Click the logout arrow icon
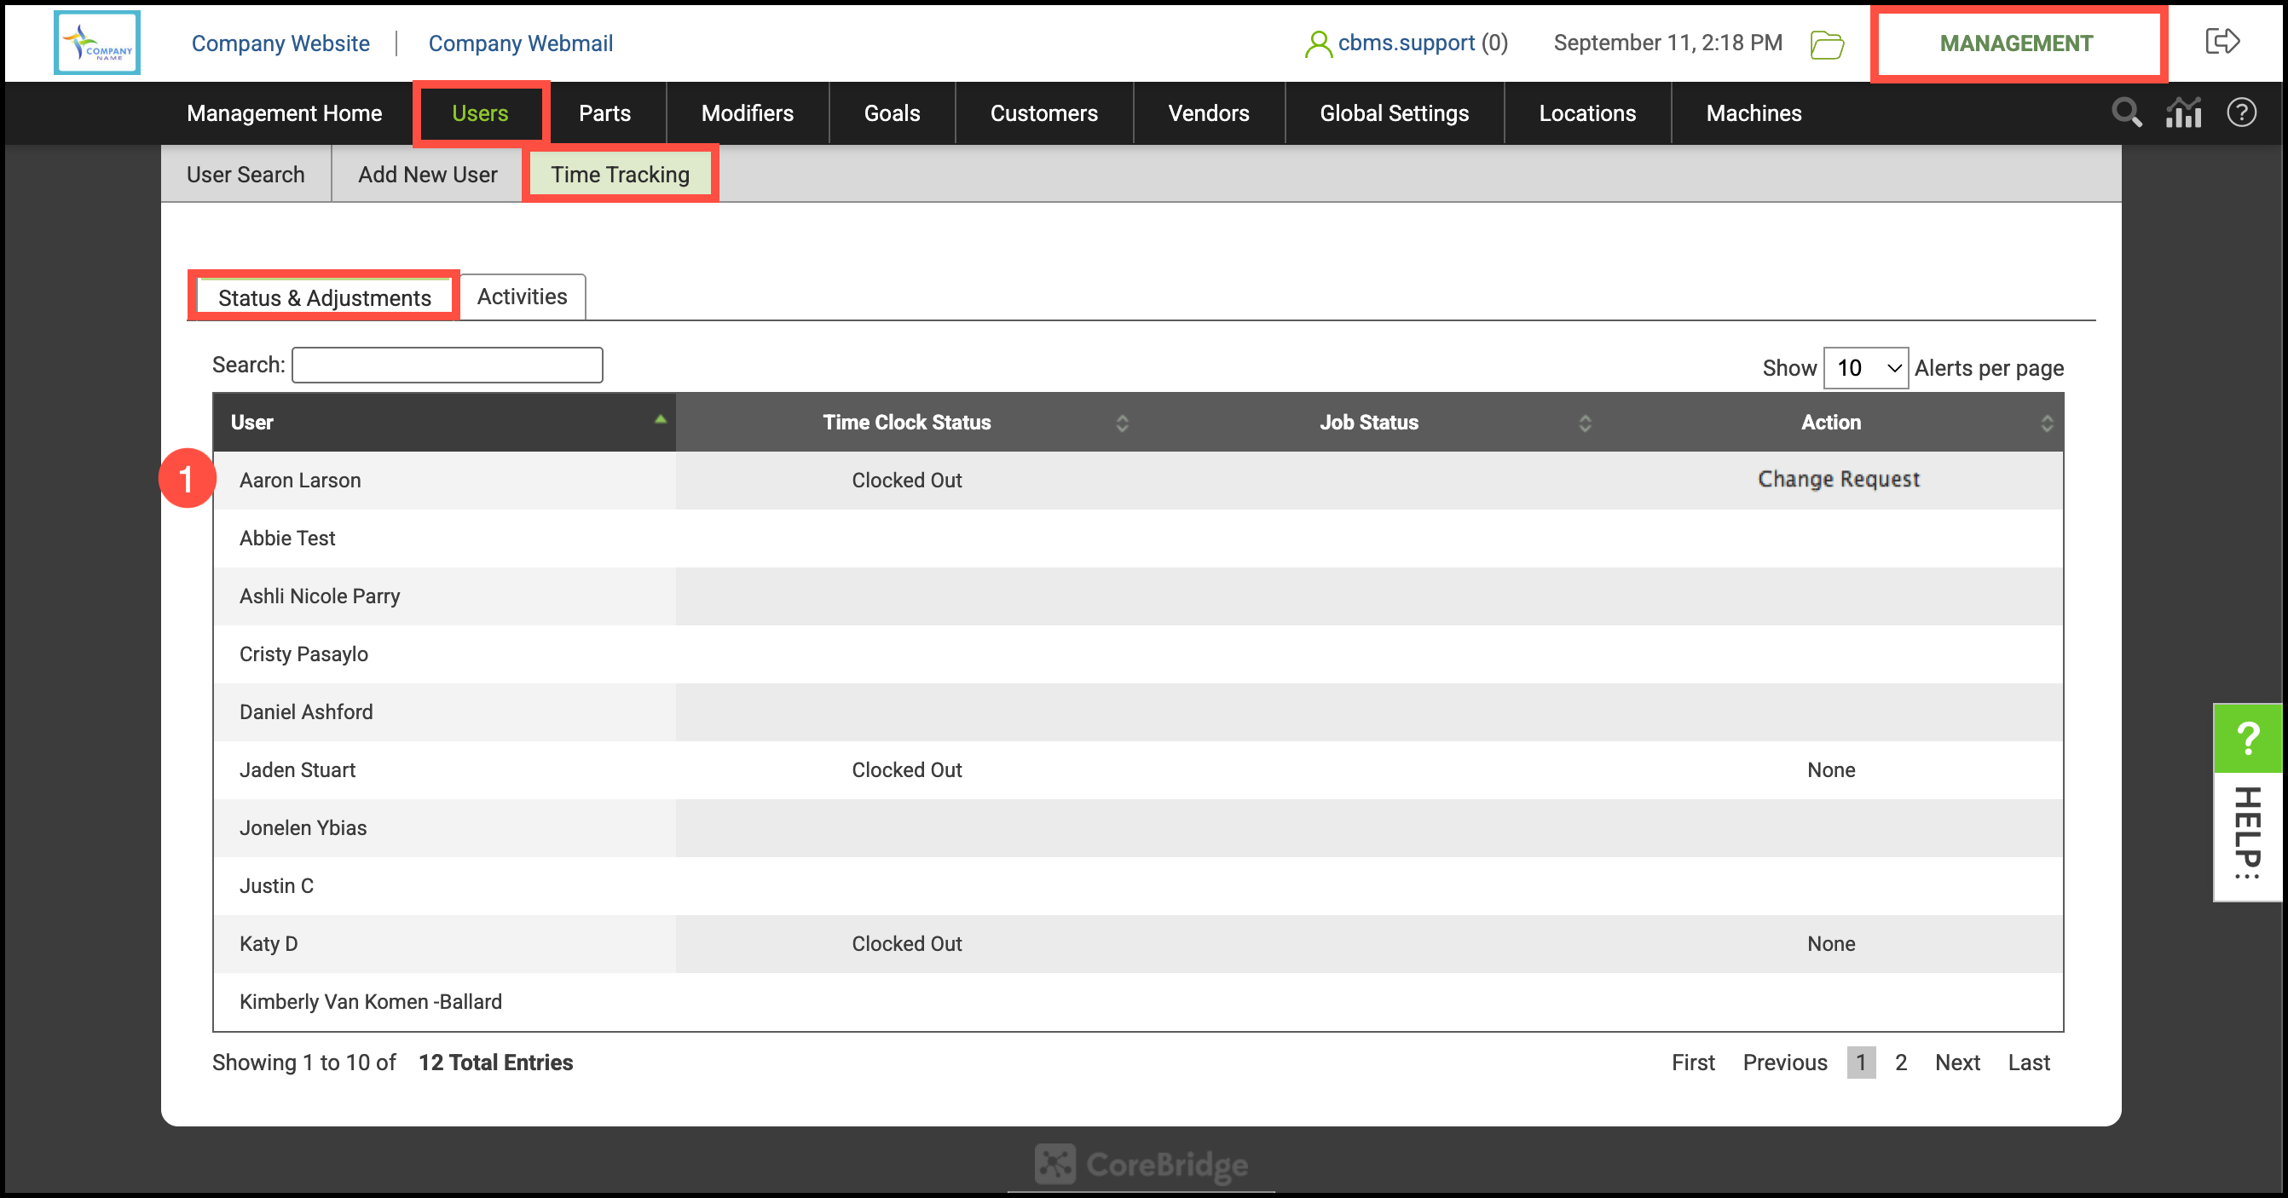Viewport: 2288px width, 1198px height. [2222, 41]
